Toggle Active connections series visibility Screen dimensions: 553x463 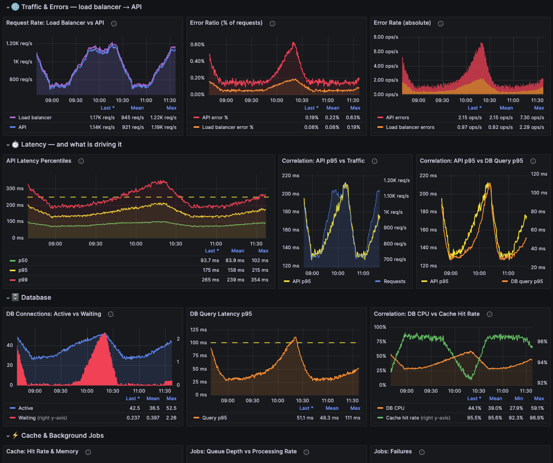[26, 408]
